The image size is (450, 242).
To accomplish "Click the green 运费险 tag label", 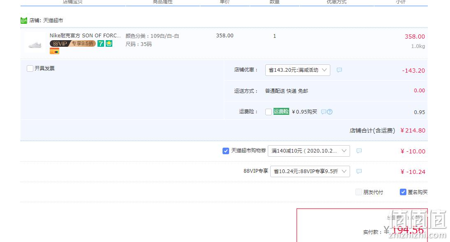I will pyautogui.click(x=281, y=112).
